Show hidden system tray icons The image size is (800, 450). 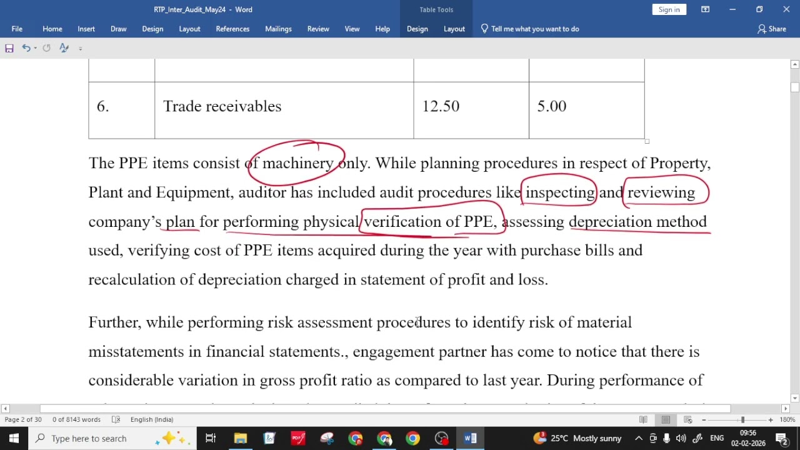pos(639,438)
